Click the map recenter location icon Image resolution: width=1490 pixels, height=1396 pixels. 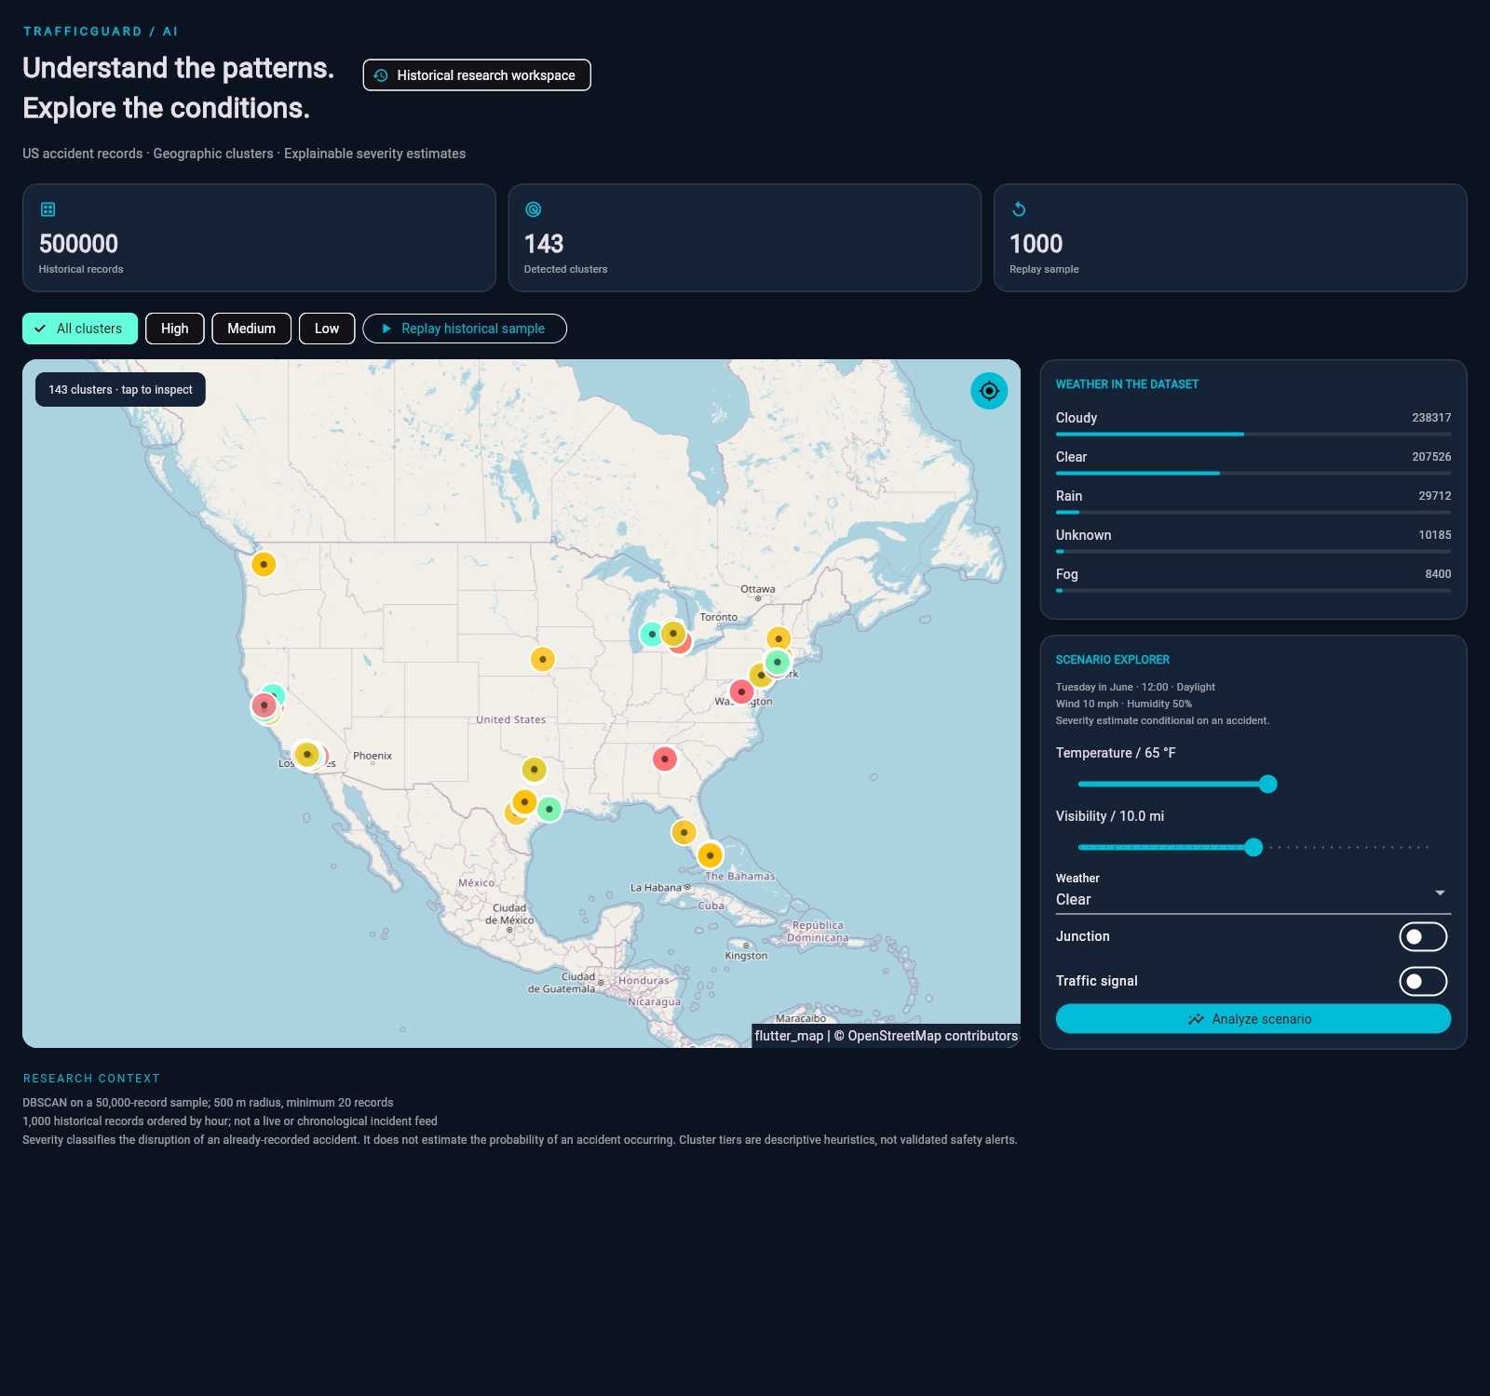(989, 391)
